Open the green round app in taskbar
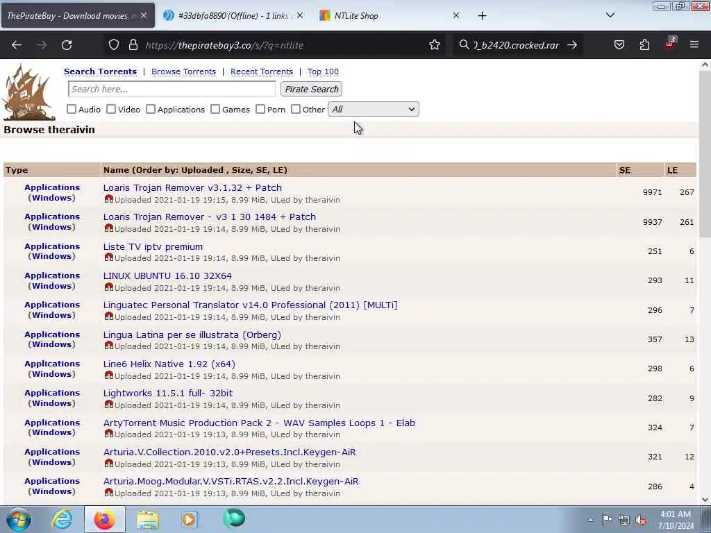711x533 pixels. [234, 518]
